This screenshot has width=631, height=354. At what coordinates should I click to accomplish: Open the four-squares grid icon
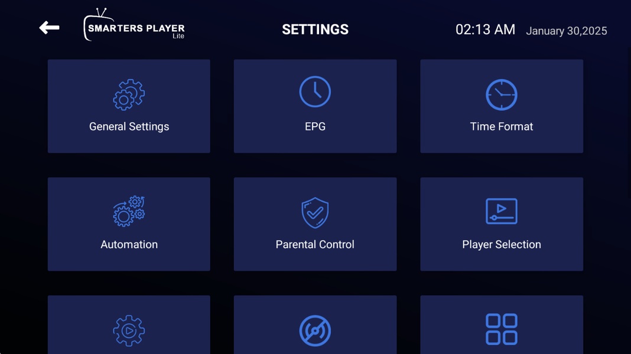502,329
